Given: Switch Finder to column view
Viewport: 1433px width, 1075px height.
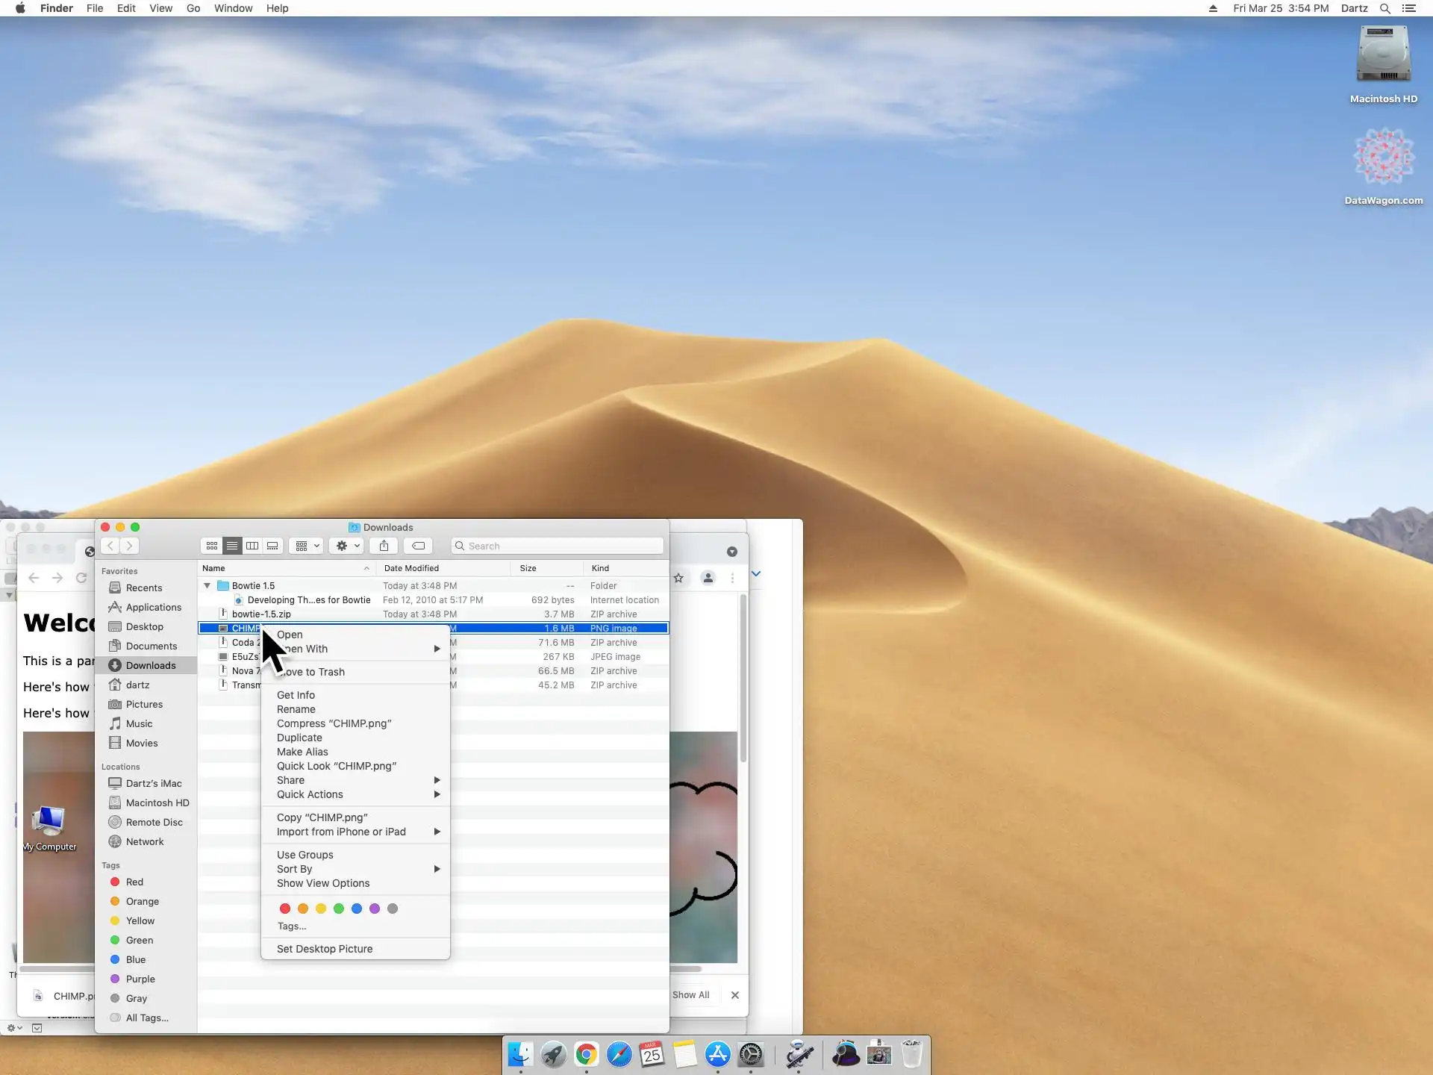Looking at the screenshot, I should point(252,546).
